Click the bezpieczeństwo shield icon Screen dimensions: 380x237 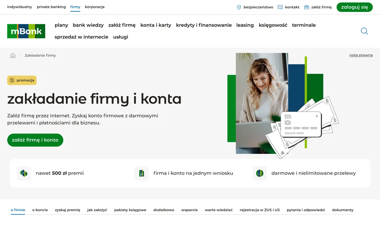click(x=239, y=7)
